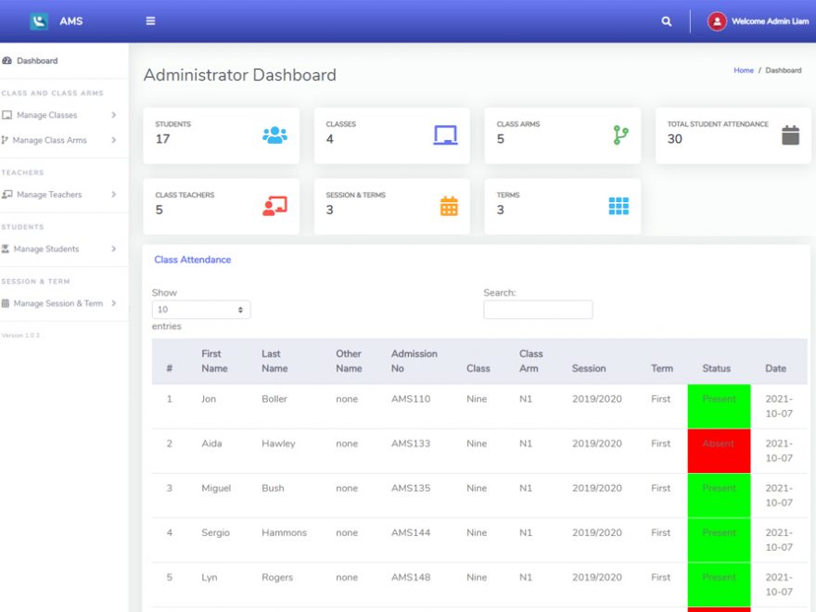Toggle the sidebar with the hamburger icon
Image resolution: width=816 pixels, height=612 pixels.
click(x=150, y=19)
